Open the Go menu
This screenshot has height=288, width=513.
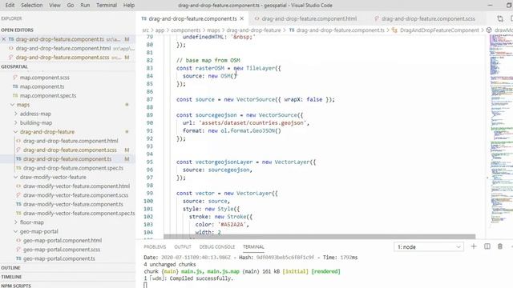71,6
